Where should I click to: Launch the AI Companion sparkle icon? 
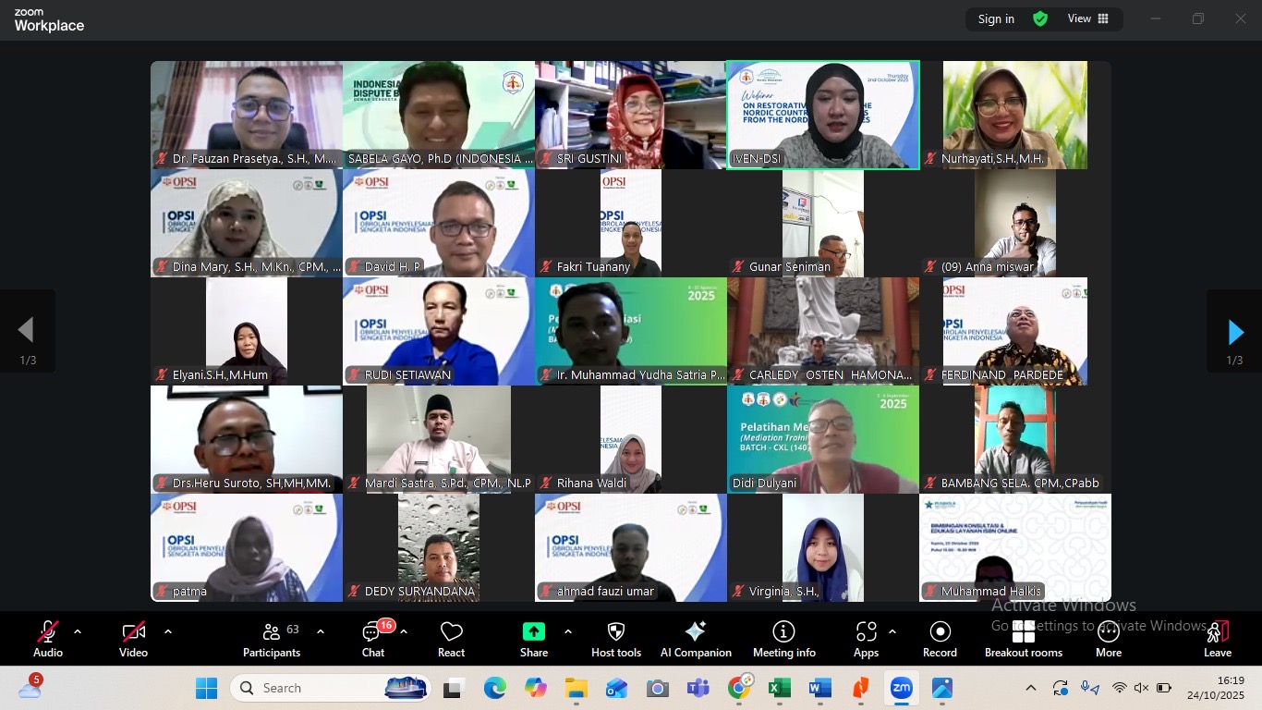[x=696, y=639]
